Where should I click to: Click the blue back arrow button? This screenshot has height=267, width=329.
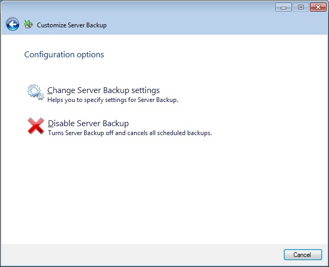(x=13, y=24)
